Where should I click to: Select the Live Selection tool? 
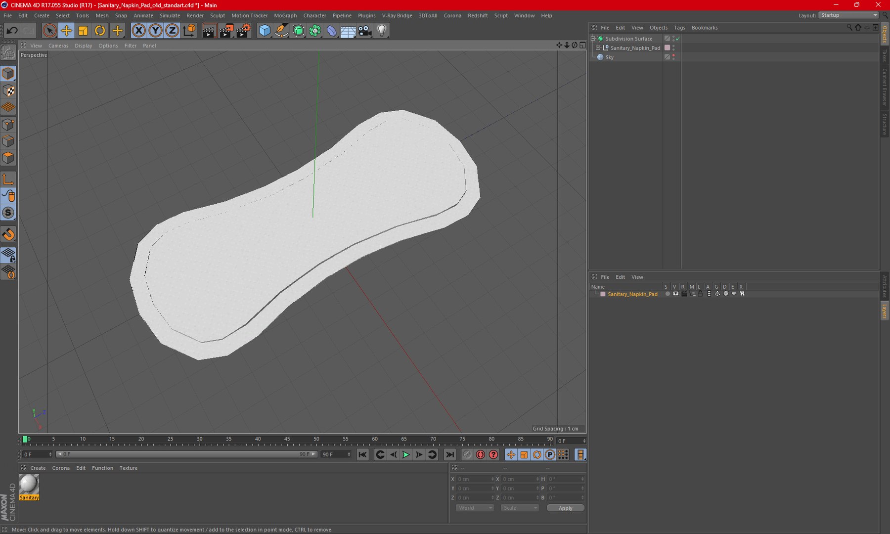click(49, 31)
